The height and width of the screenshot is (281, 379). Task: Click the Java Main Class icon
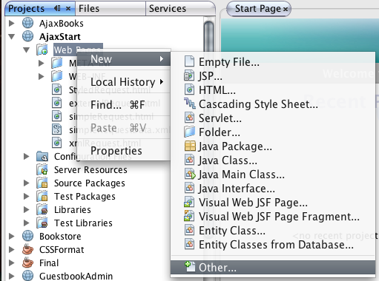coord(190,174)
